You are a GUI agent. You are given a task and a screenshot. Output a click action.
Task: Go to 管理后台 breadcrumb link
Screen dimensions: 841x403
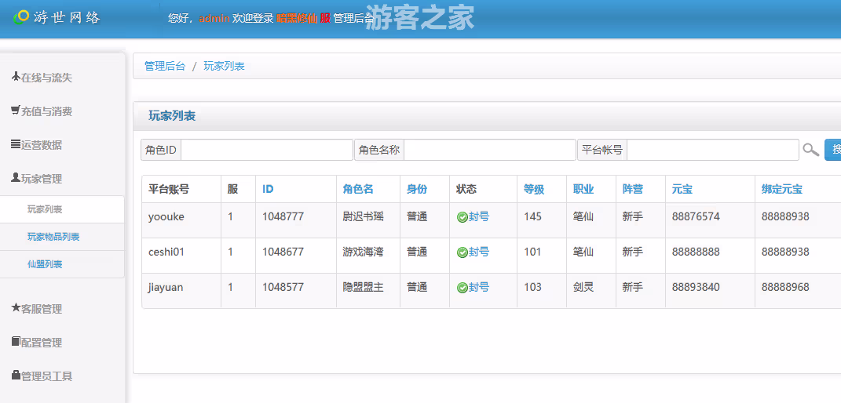click(165, 67)
